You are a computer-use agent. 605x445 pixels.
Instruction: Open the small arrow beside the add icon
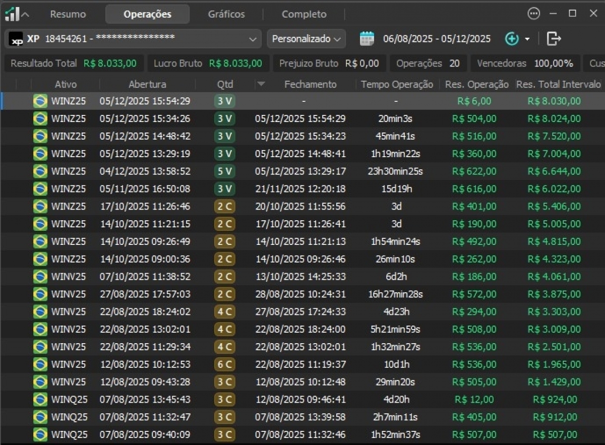coord(526,39)
